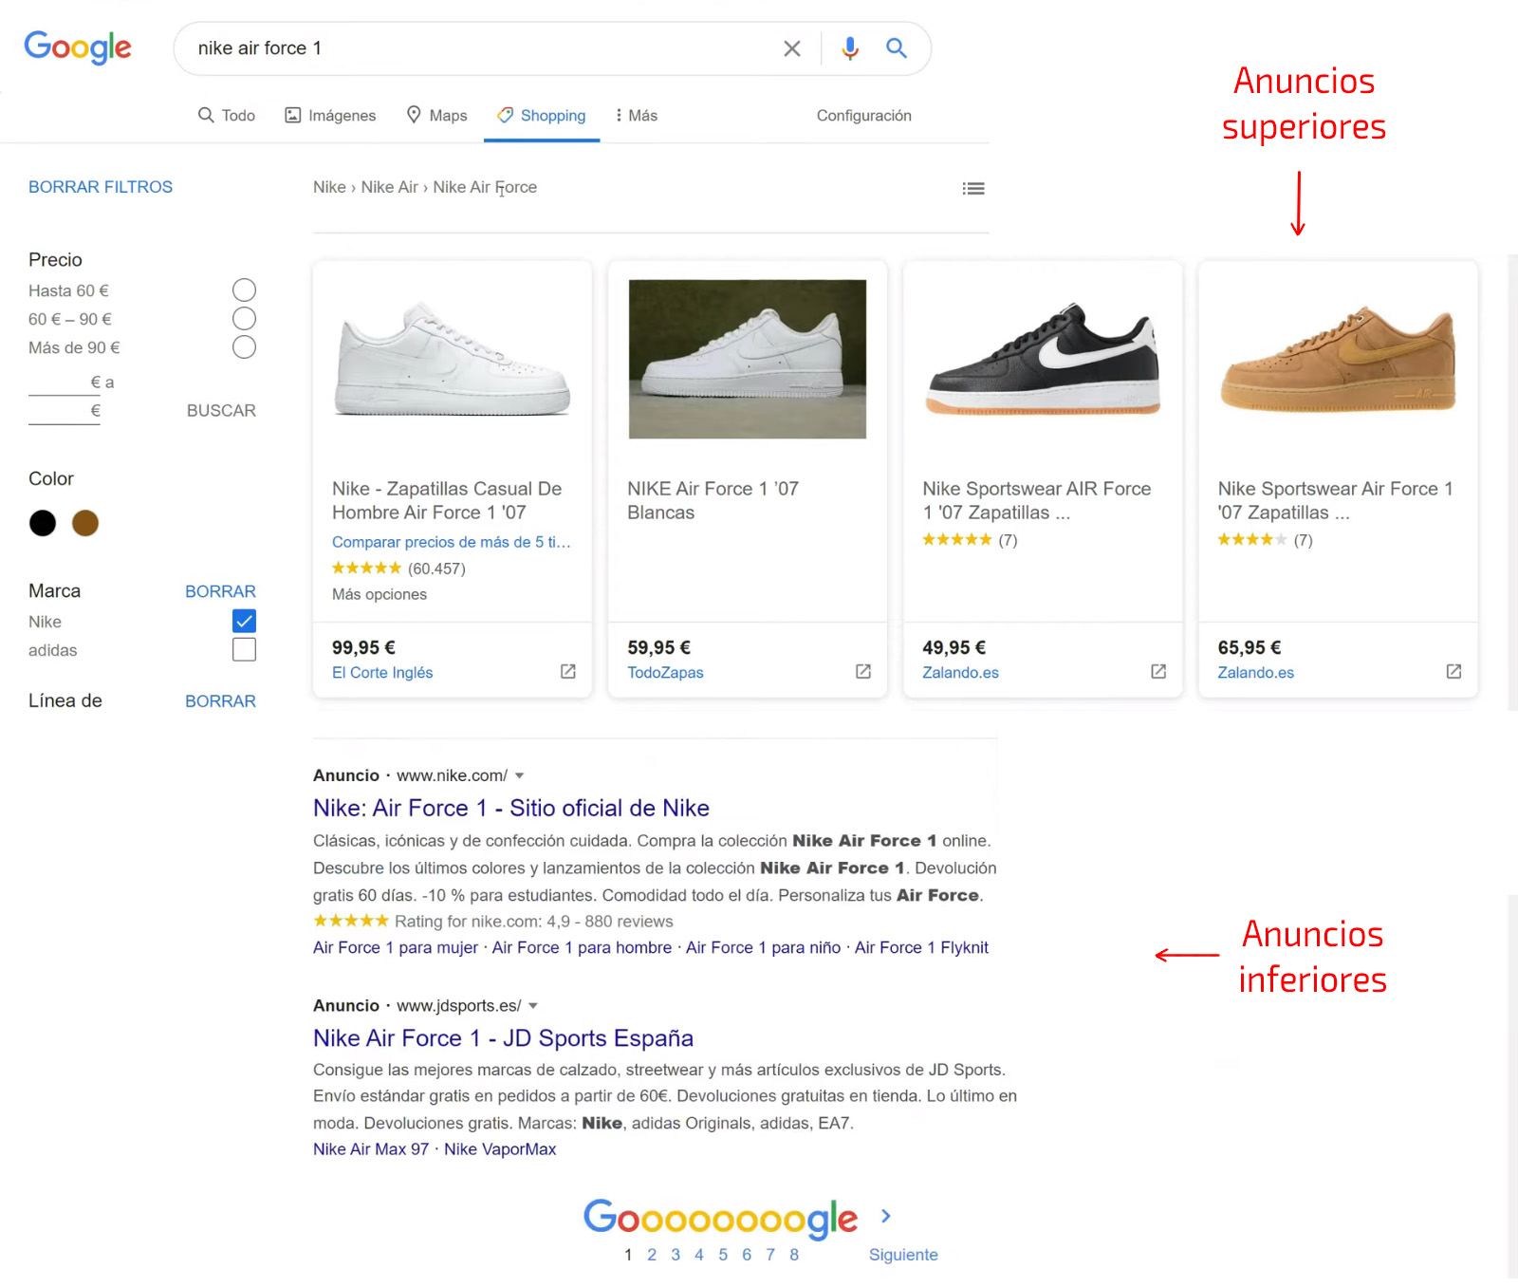Expand the nike.com ad dropdown arrow
Screen dimensions: 1518x1287
coord(519,775)
